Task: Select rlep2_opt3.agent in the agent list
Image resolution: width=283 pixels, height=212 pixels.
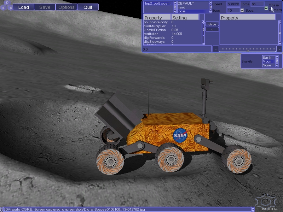Action: pos(157,4)
